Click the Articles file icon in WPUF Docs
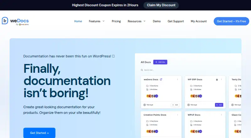 point(191,125)
